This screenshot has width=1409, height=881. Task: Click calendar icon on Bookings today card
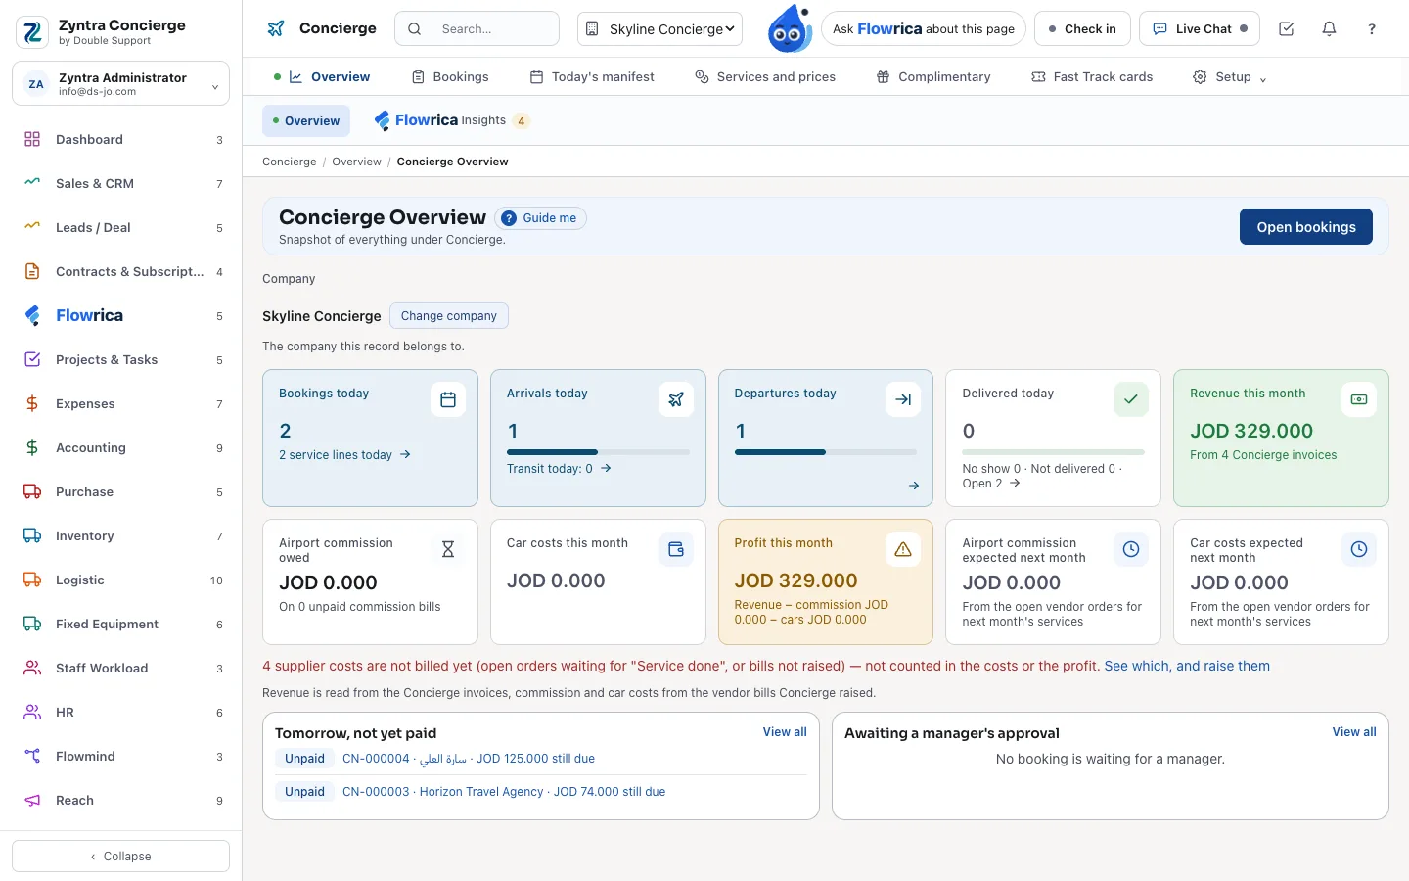[448, 399]
